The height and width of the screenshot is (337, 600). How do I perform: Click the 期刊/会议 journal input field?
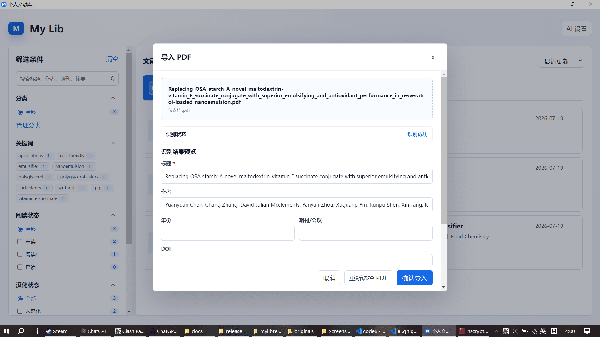366,233
